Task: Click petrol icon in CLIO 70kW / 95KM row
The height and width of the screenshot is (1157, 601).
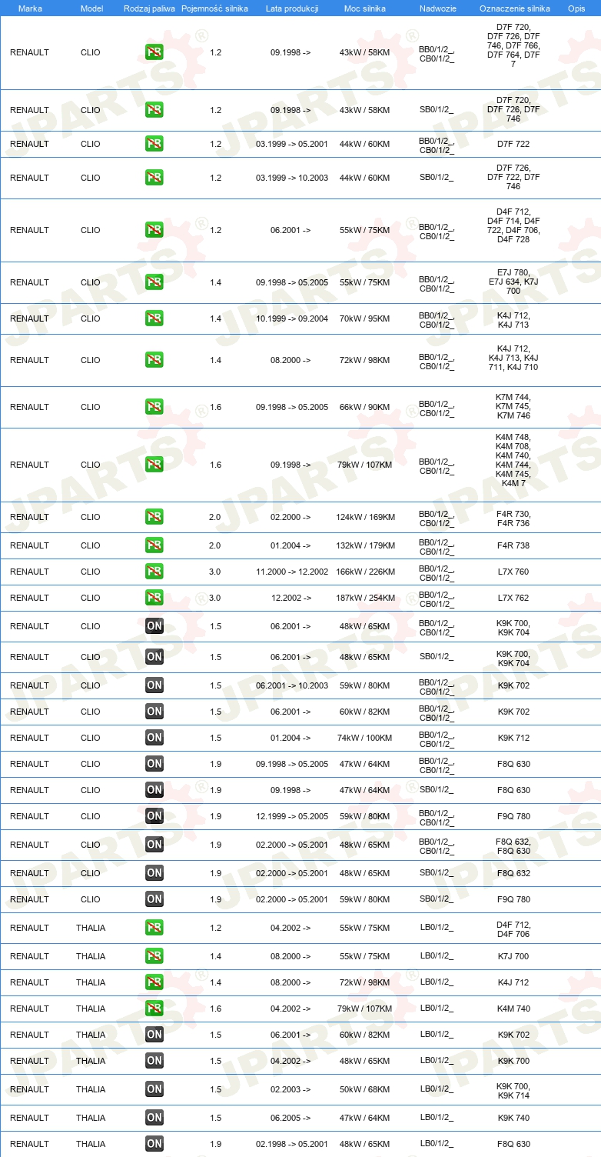Action: click(154, 318)
